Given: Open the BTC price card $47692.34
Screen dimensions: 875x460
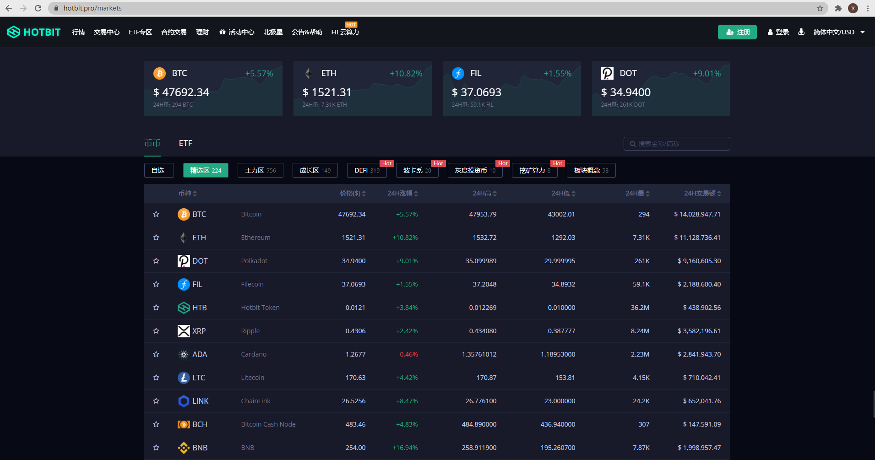Looking at the screenshot, I should [x=213, y=88].
